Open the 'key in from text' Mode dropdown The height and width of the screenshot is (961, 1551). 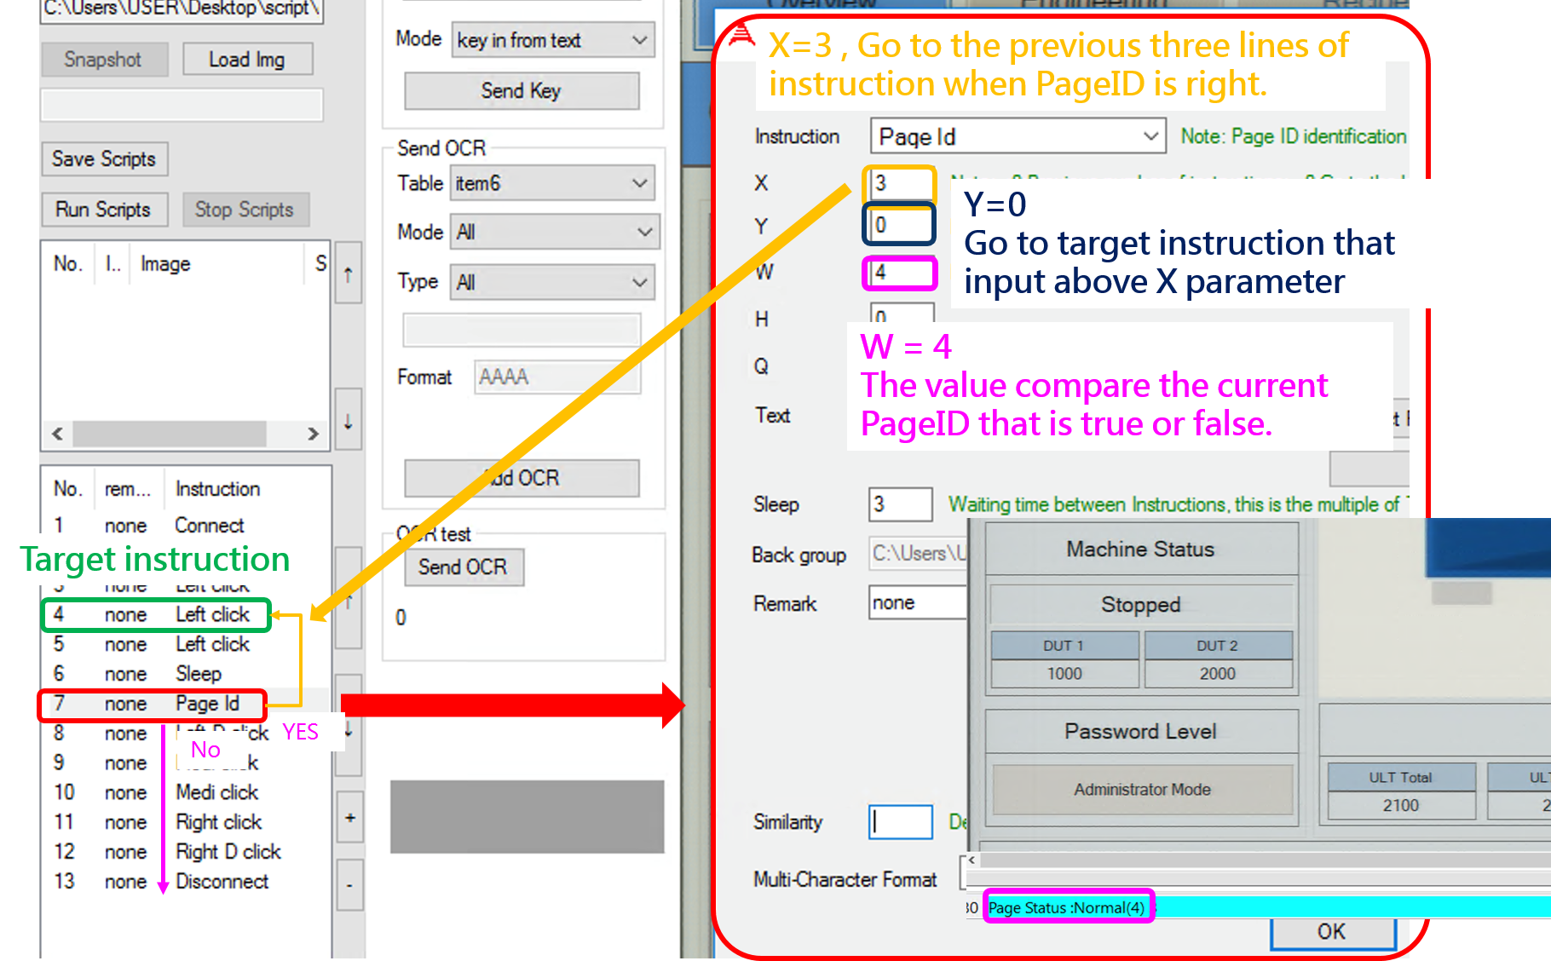click(552, 40)
